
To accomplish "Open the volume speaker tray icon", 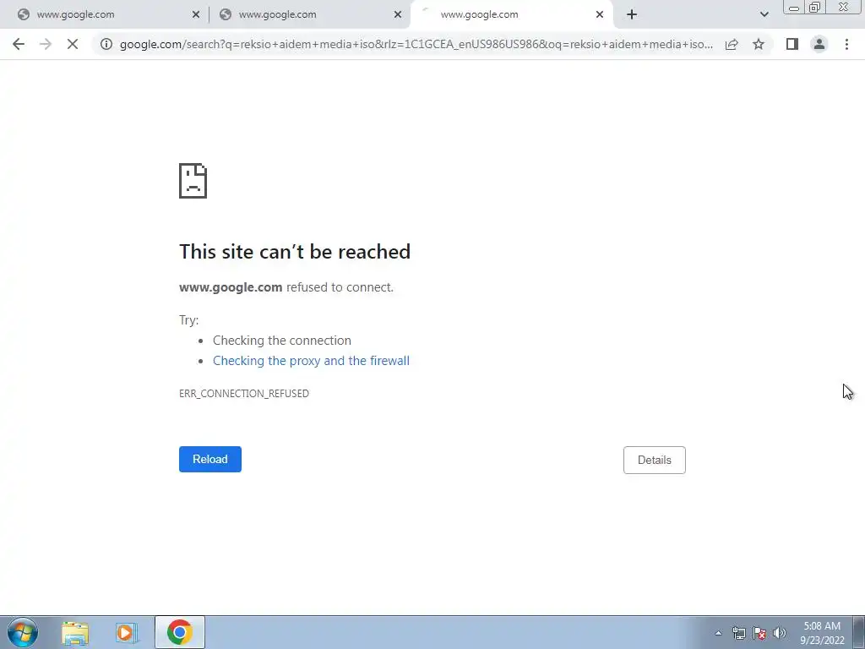I will tap(779, 633).
